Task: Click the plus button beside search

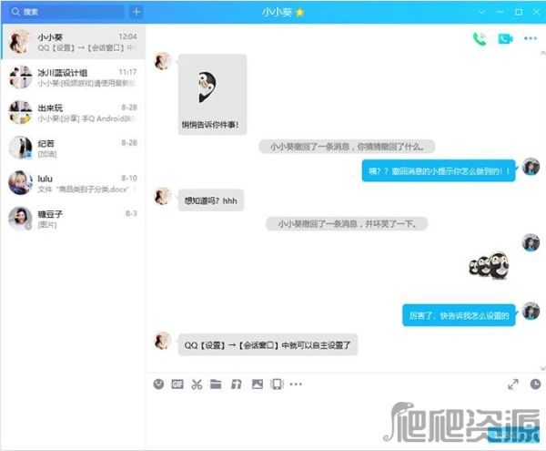Action: pyautogui.click(x=136, y=12)
